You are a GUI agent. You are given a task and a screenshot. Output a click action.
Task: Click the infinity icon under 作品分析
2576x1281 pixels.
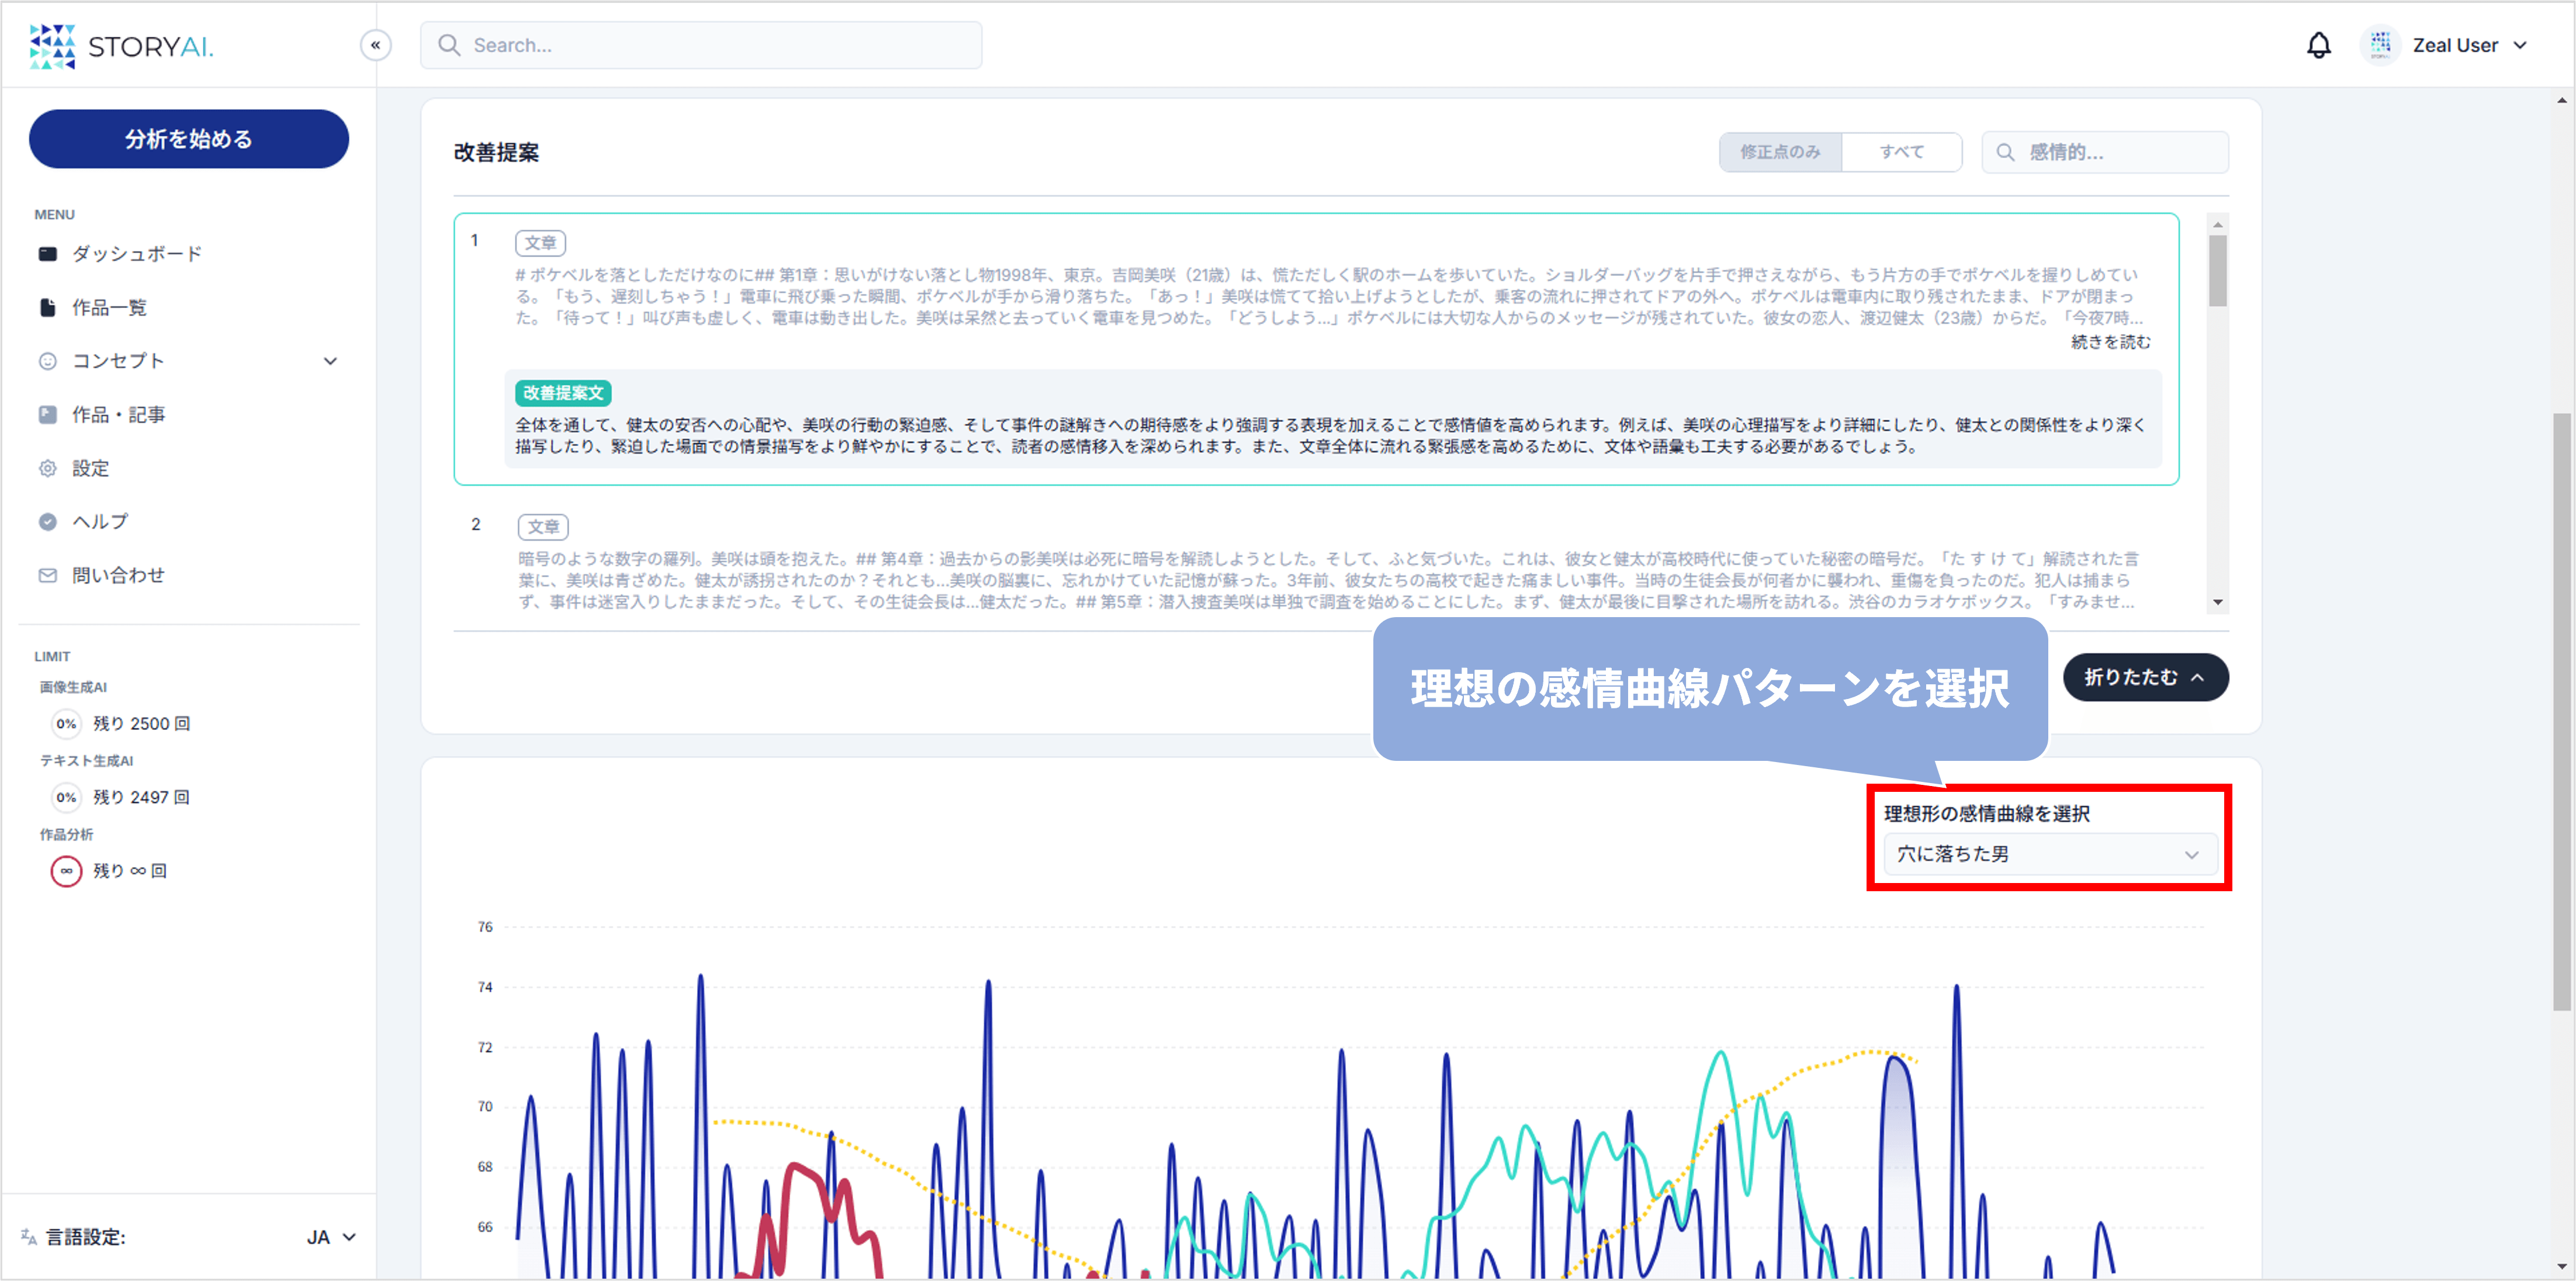66,871
